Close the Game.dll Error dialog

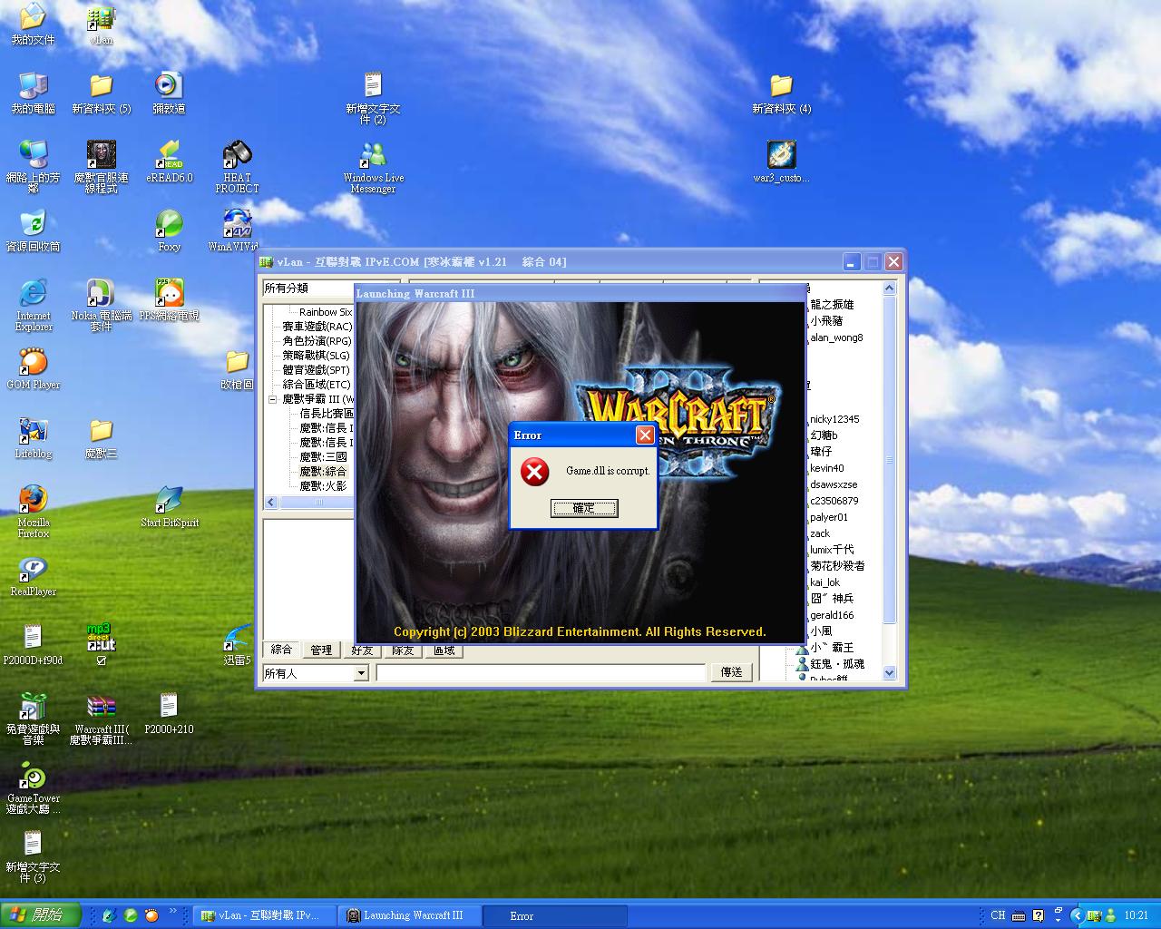point(644,435)
